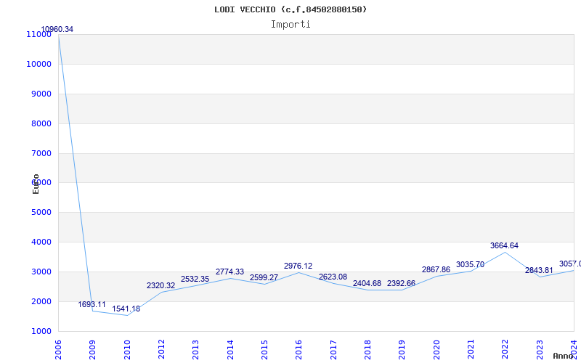This screenshot has height=363, width=581.
Task: Select the 3000 y-axis tick
Action: (41, 272)
